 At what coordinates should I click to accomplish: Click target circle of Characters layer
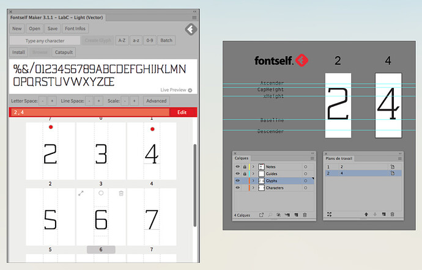(x=305, y=188)
